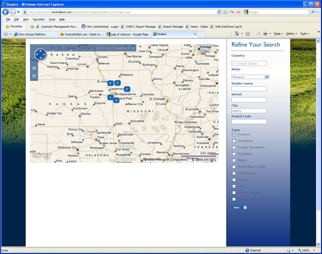Expand the address bar history dropdown
Viewport: 322px width, 254px height.
(x=219, y=12)
